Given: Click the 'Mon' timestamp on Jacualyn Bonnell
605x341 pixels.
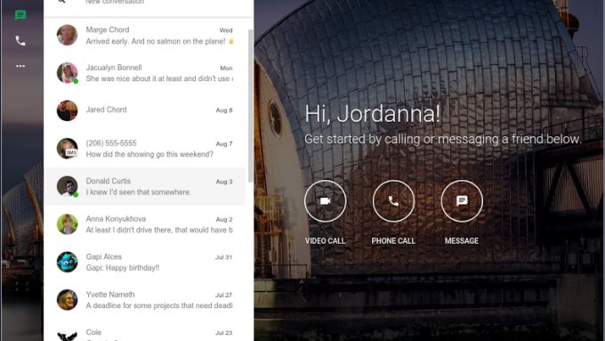Looking at the screenshot, I should (226, 69).
